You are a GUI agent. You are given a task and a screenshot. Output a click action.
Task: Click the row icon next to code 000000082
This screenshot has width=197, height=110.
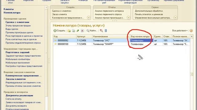pos(55,40)
